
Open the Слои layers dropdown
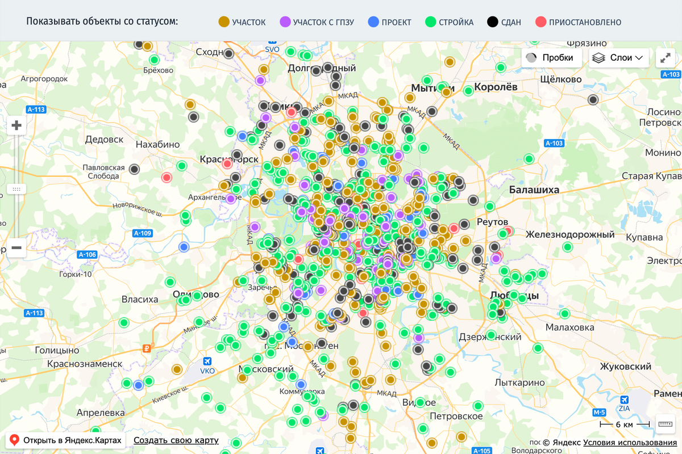pyautogui.click(x=619, y=57)
